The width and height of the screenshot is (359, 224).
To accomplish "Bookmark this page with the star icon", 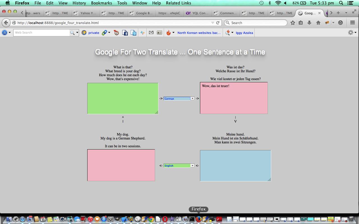I will tap(293, 23).
